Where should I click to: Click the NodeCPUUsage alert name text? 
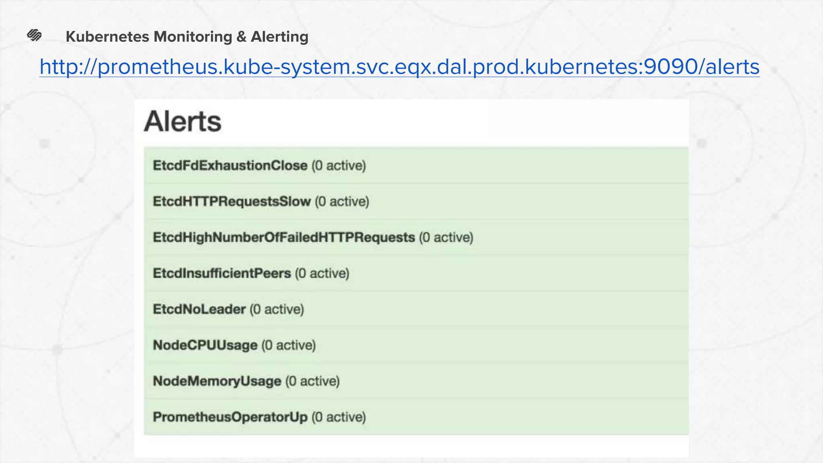click(205, 345)
